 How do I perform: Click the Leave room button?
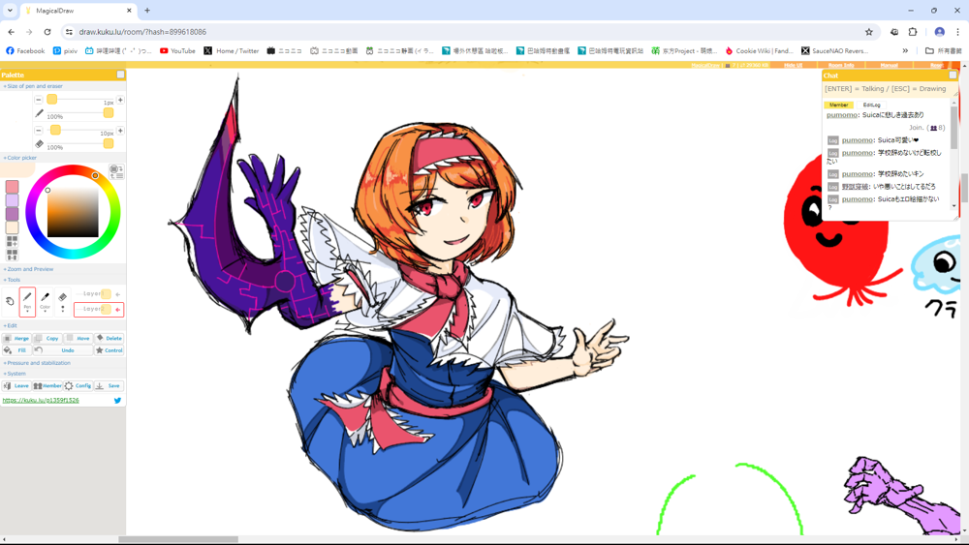[16, 385]
